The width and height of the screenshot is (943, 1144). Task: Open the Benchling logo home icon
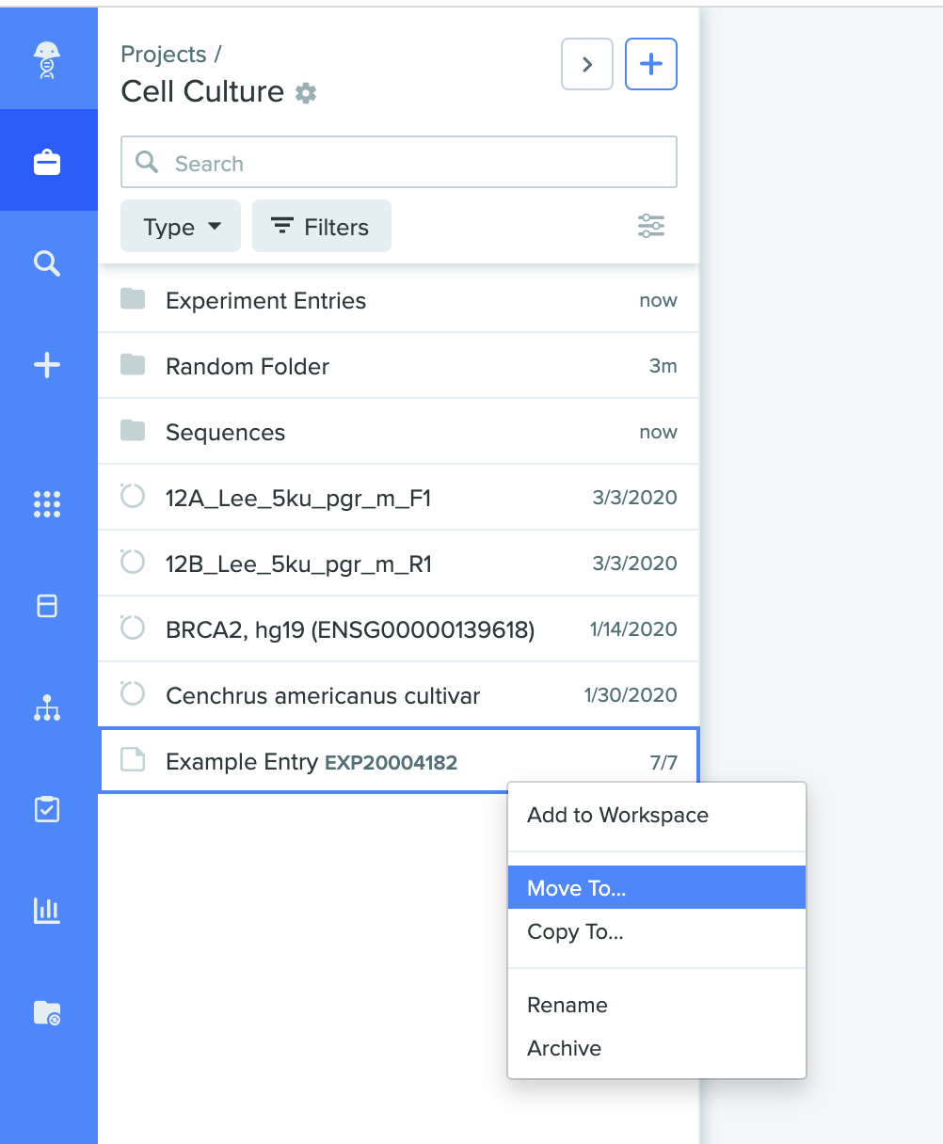(x=47, y=60)
